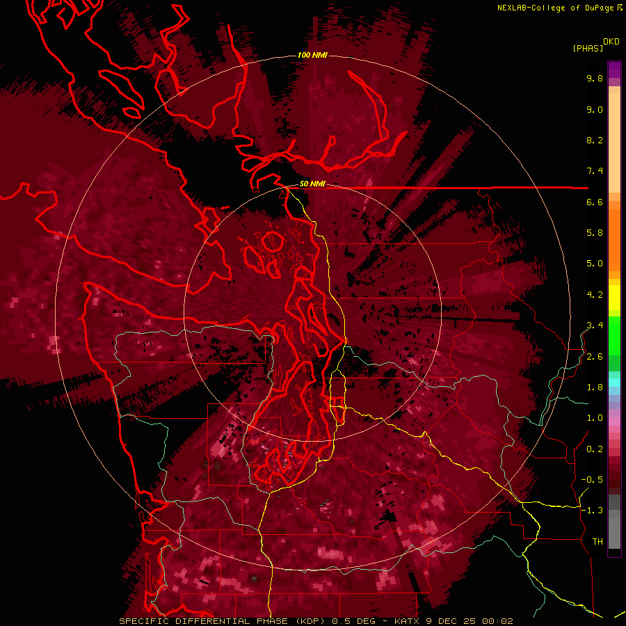Click the 1.8 legend value
626x626 pixels.
point(595,387)
